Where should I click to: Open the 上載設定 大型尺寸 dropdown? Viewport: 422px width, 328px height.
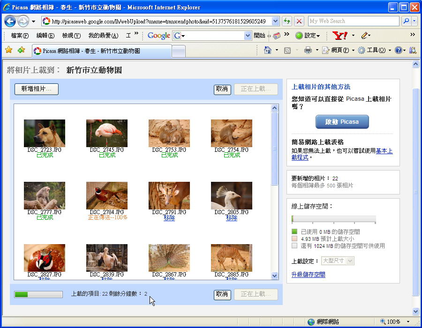338,261
